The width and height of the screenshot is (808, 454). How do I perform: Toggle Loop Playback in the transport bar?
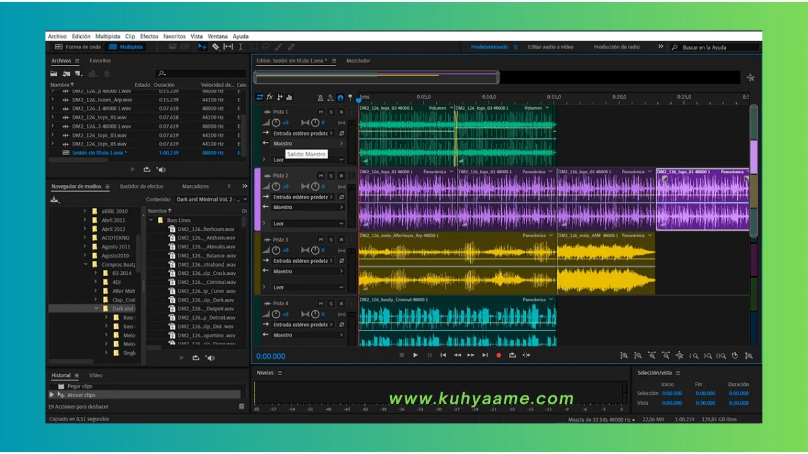pos(513,355)
